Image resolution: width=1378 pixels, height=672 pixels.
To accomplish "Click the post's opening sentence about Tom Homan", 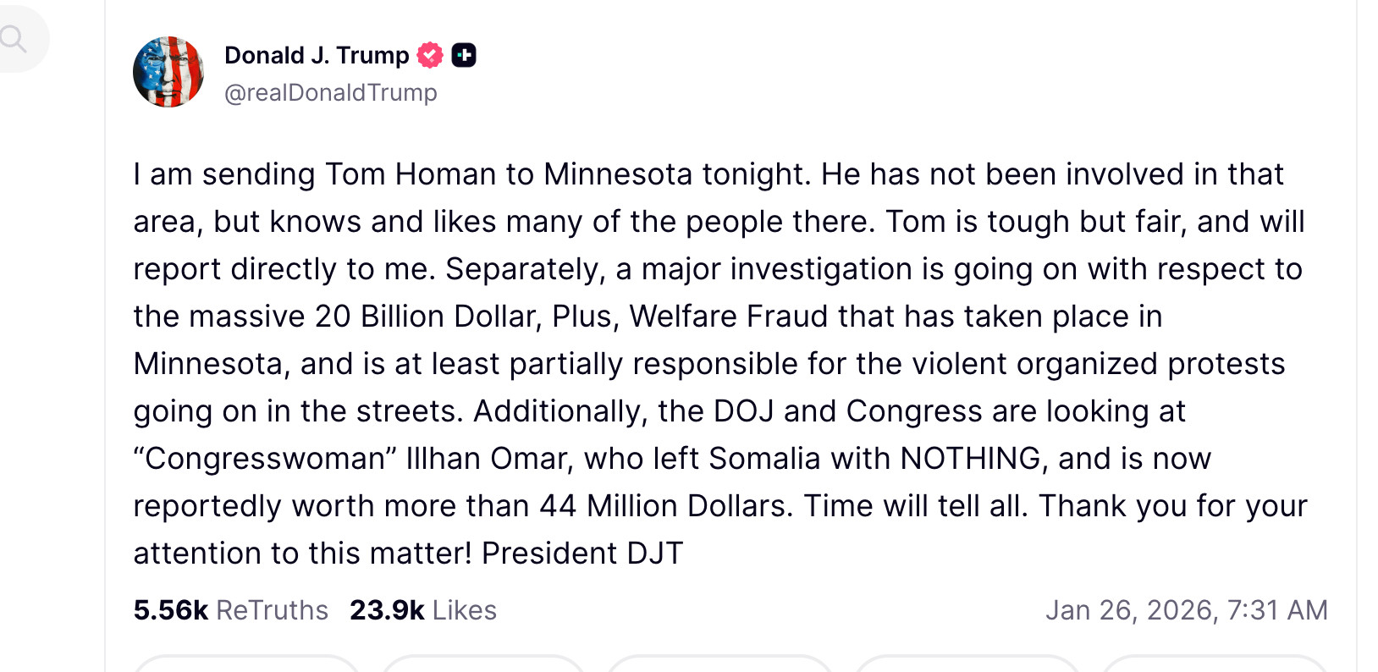I will coord(472,174).
